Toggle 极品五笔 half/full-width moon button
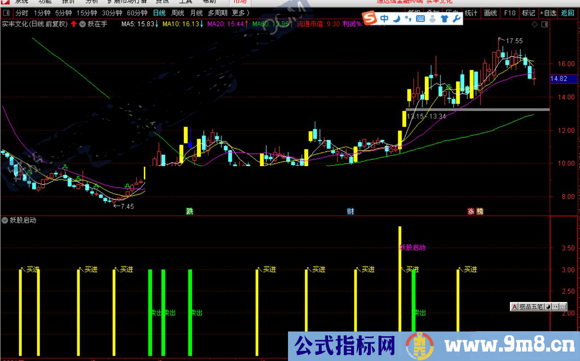 pos(548,307)
